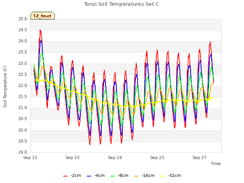Click the red -2cm legend swatch
Image resolution: width=244 pixels, height=183 pixels.
coord(65,176)
